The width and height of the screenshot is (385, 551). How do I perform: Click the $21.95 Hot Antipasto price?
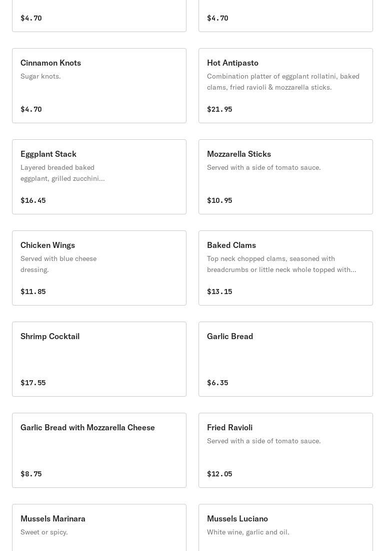(219, 109)
